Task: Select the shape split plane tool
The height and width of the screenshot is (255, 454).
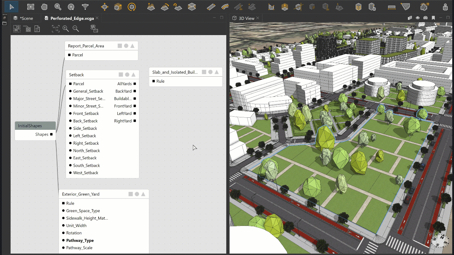Action: tap(298, 7)
